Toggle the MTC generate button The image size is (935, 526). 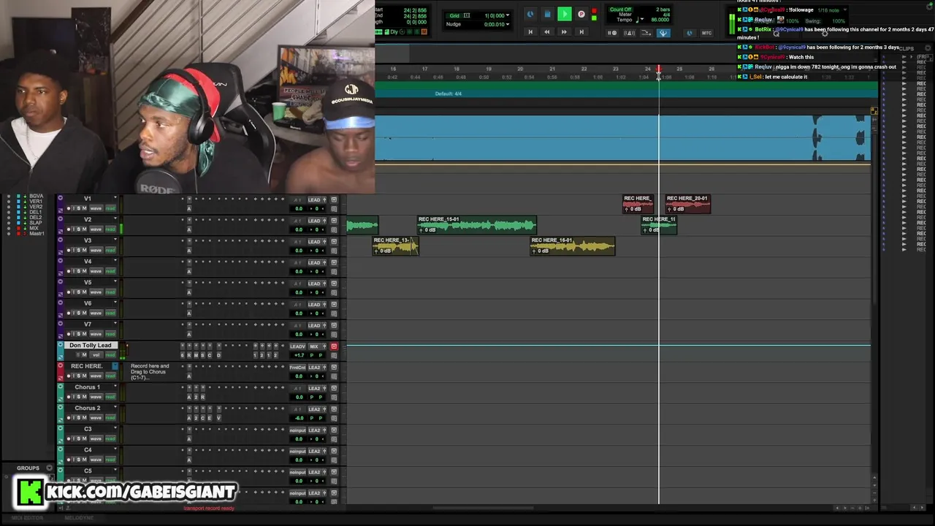coord(706,33)
